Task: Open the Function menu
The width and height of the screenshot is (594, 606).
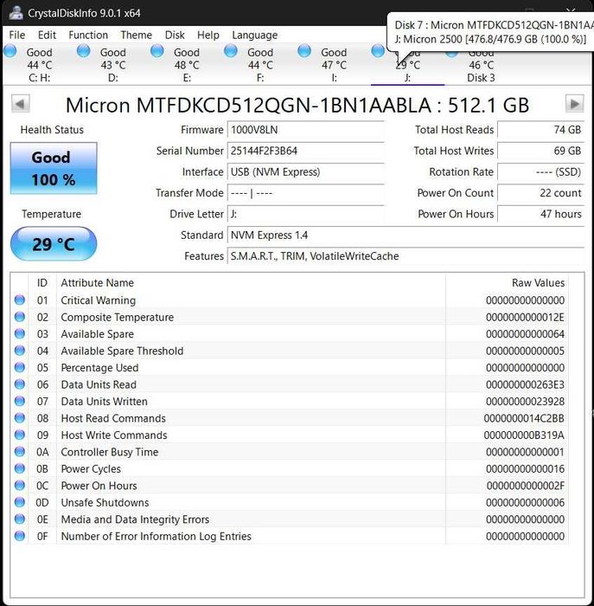Action: point(88,35)
